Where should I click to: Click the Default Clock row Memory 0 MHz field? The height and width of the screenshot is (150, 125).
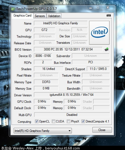(x=72, y=108)
